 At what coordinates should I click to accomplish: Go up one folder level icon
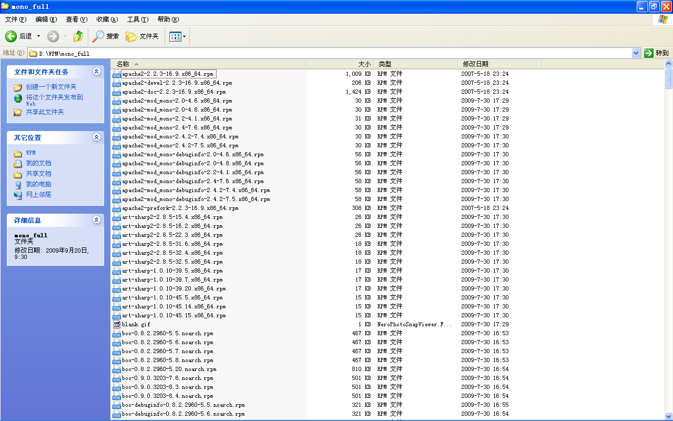[78, 36]
